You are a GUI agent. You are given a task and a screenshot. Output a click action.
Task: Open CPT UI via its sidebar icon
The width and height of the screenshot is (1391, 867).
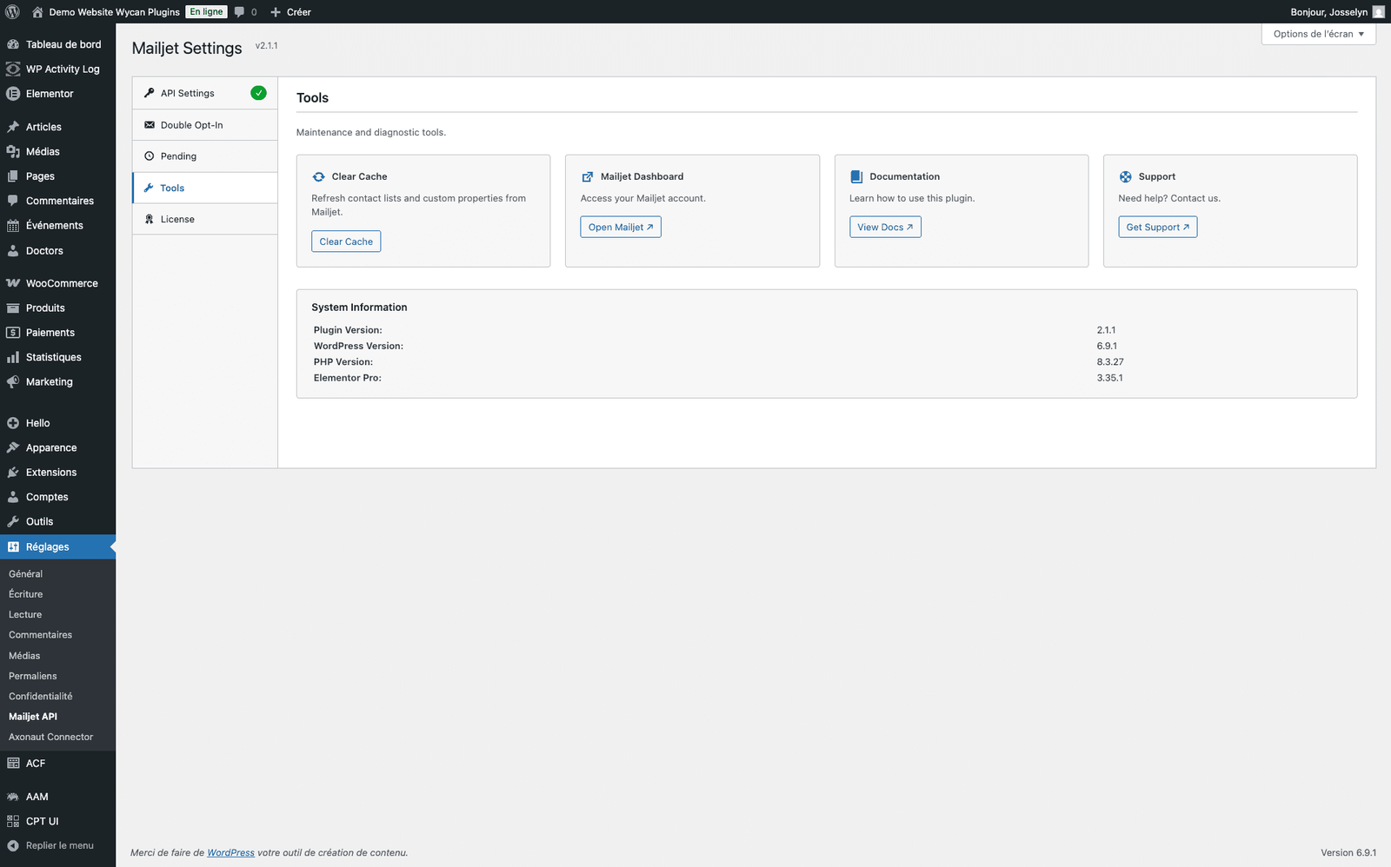point(13,821)
